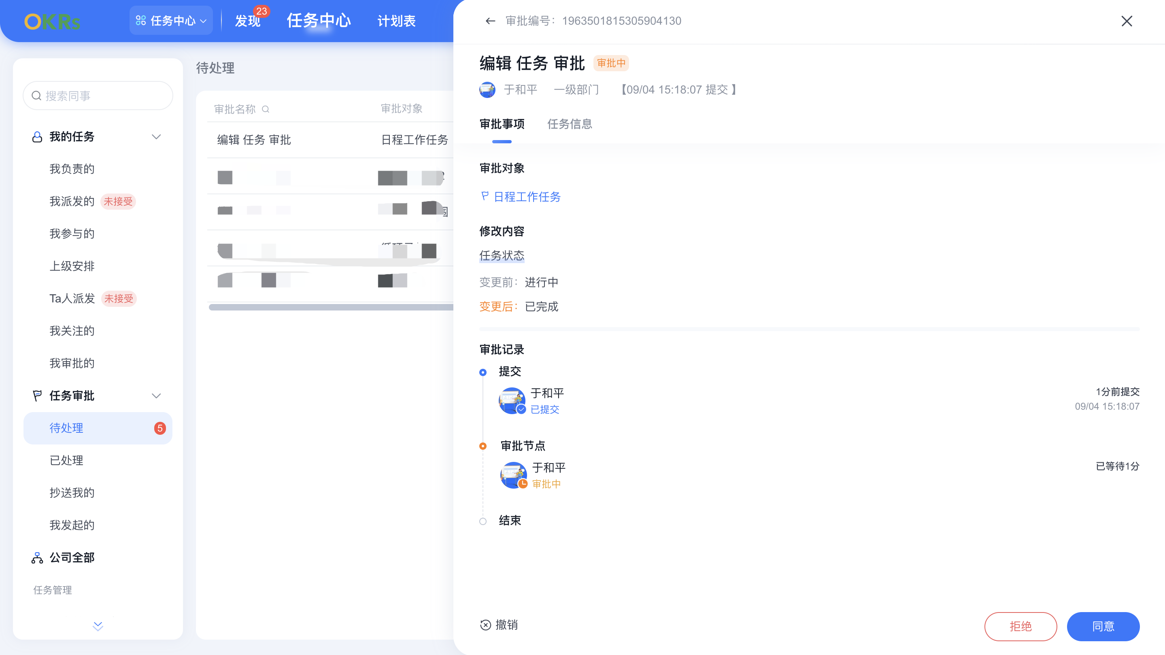Click the search icon in 审批名称 column header
The image size is (1165, 655).
(x=266, y=109)
